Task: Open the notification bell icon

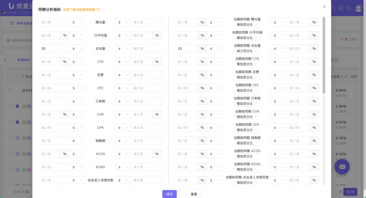Action: click(349, 8)
